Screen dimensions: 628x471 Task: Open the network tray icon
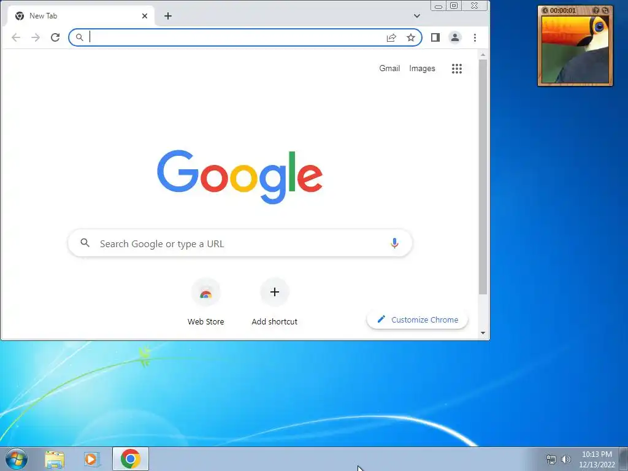(551, 459)
